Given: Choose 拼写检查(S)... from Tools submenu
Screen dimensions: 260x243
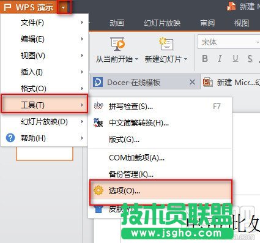Looking at the screenshot, I should coord(160,107).
